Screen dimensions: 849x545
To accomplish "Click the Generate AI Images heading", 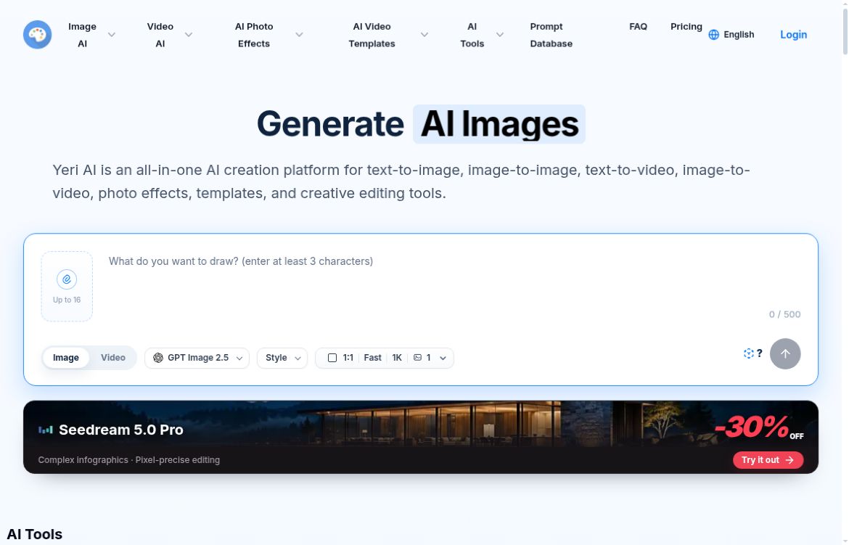I will (421, 124).
